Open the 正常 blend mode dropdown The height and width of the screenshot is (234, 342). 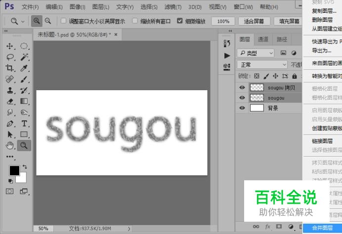point(262,65)
